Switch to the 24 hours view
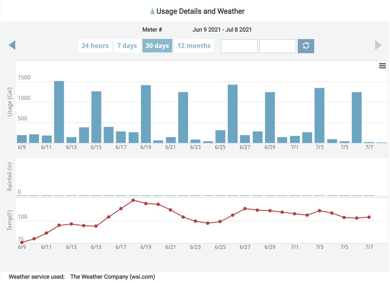The image size is (390, 283). point(95,45)
